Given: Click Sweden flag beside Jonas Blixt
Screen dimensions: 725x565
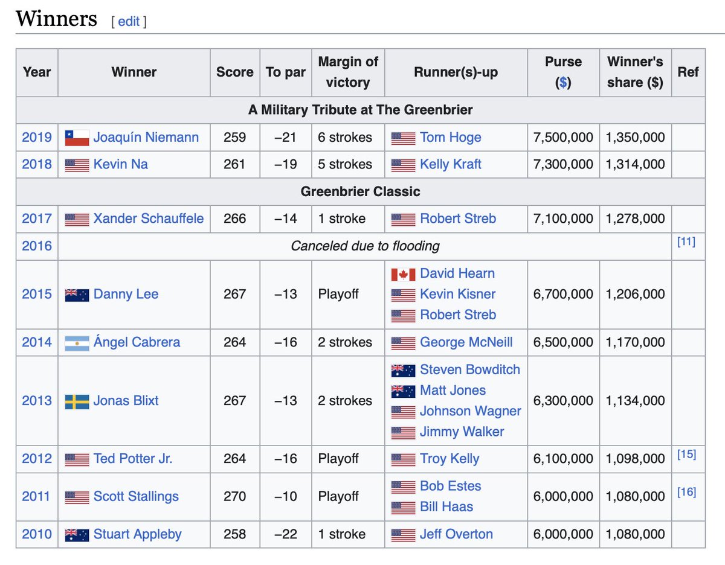Looking at the screenshot, I should point(77,401).
